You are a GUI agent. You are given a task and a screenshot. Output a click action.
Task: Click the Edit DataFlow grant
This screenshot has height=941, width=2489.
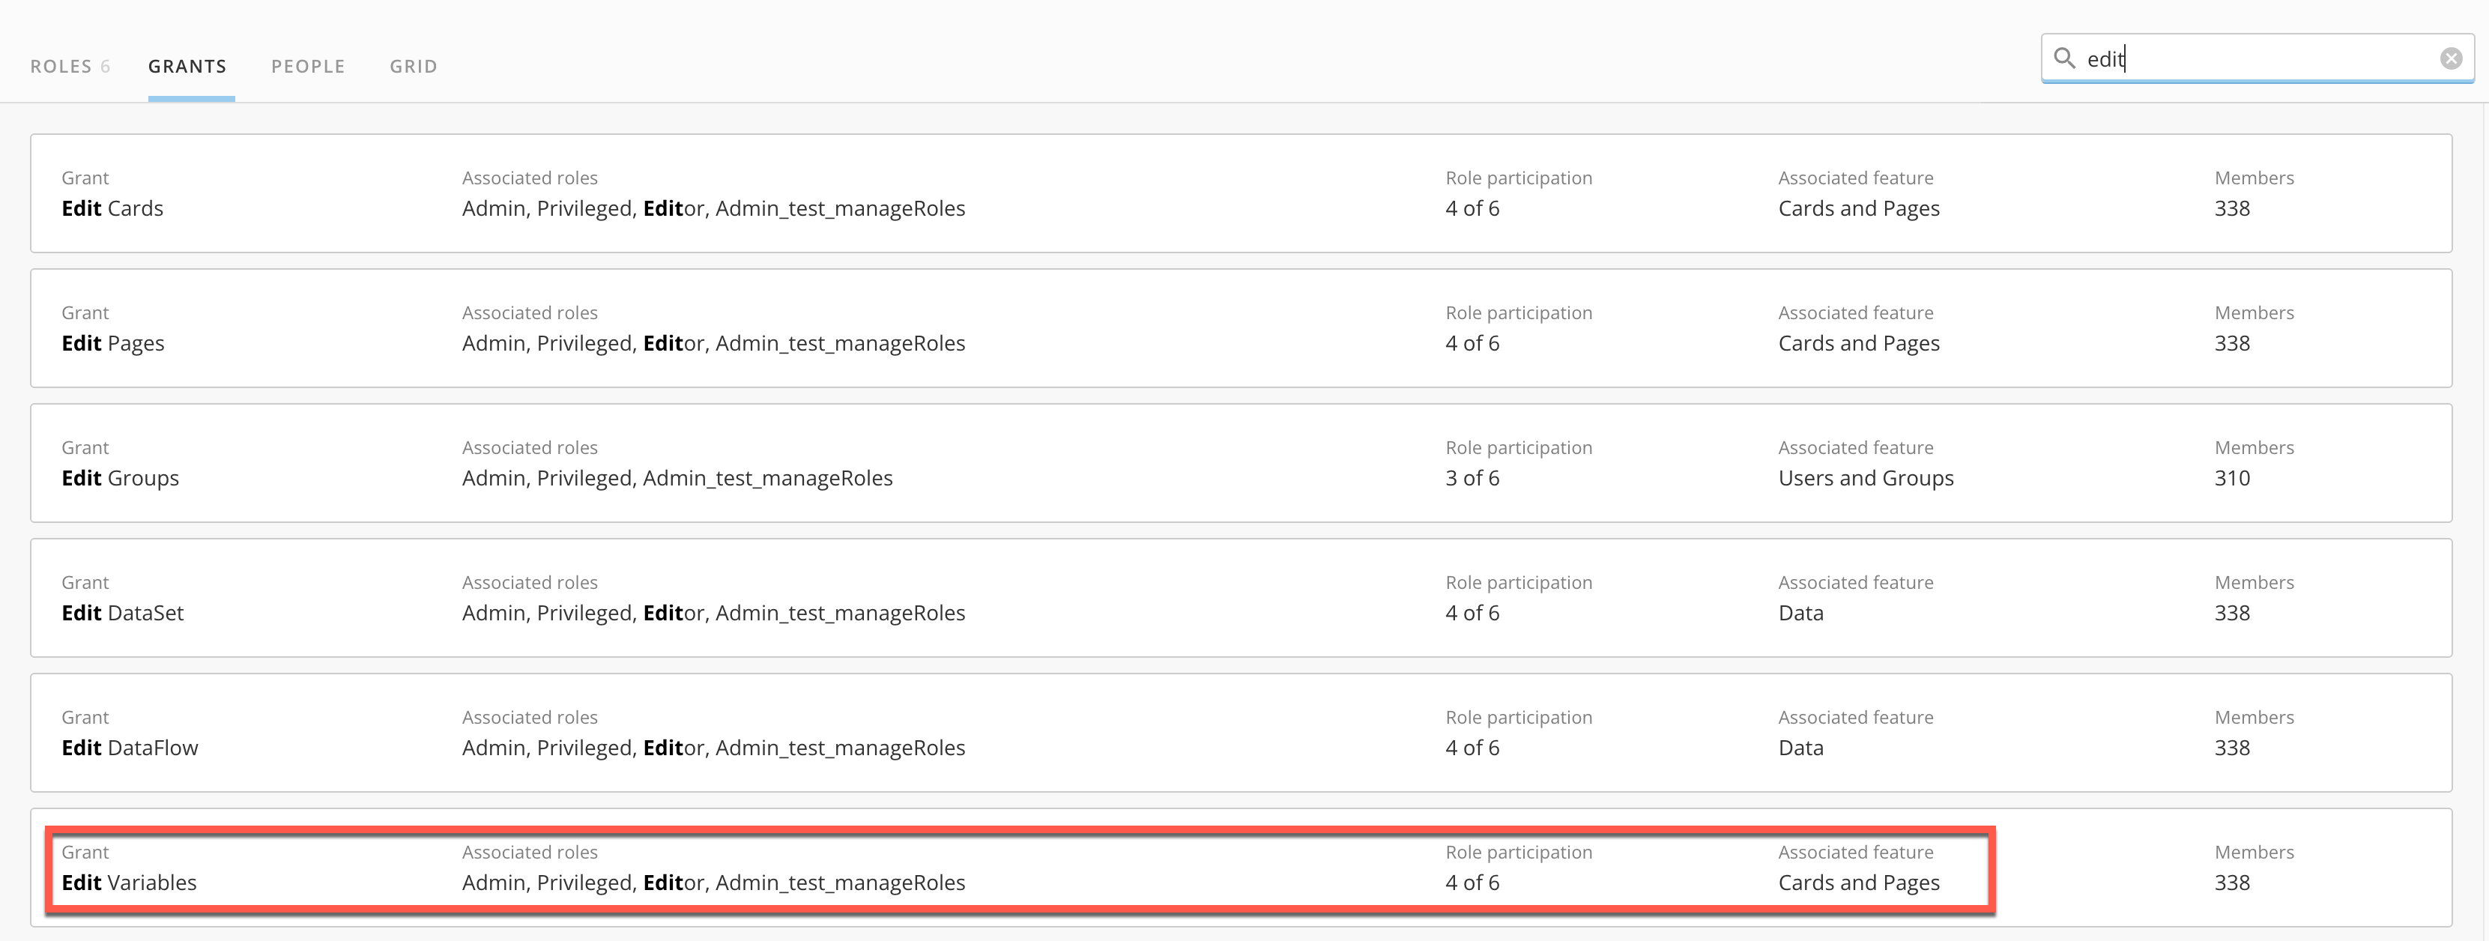[130, 747]
